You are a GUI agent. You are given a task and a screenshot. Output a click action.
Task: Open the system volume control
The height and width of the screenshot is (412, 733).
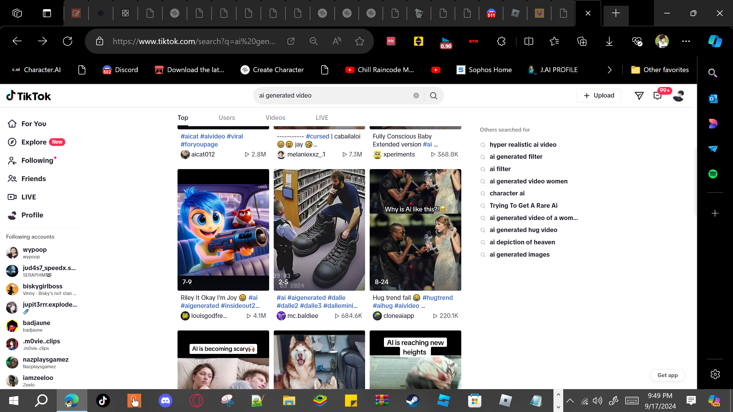[x=597, y=401]
